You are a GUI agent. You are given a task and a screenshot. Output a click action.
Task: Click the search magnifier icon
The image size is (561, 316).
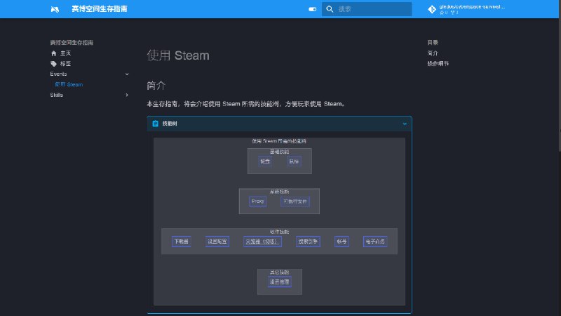(330, 9)
